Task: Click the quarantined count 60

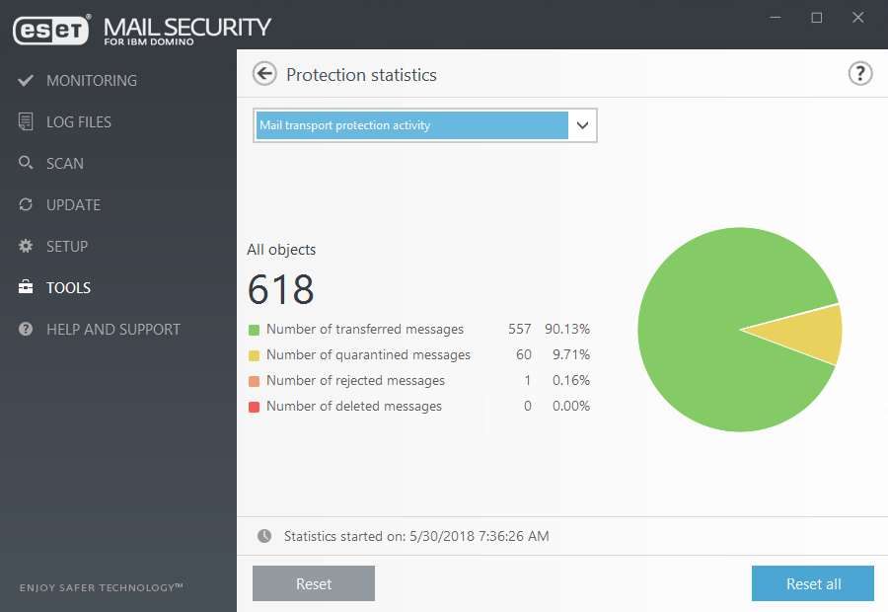Action: [x=524, y=354]
